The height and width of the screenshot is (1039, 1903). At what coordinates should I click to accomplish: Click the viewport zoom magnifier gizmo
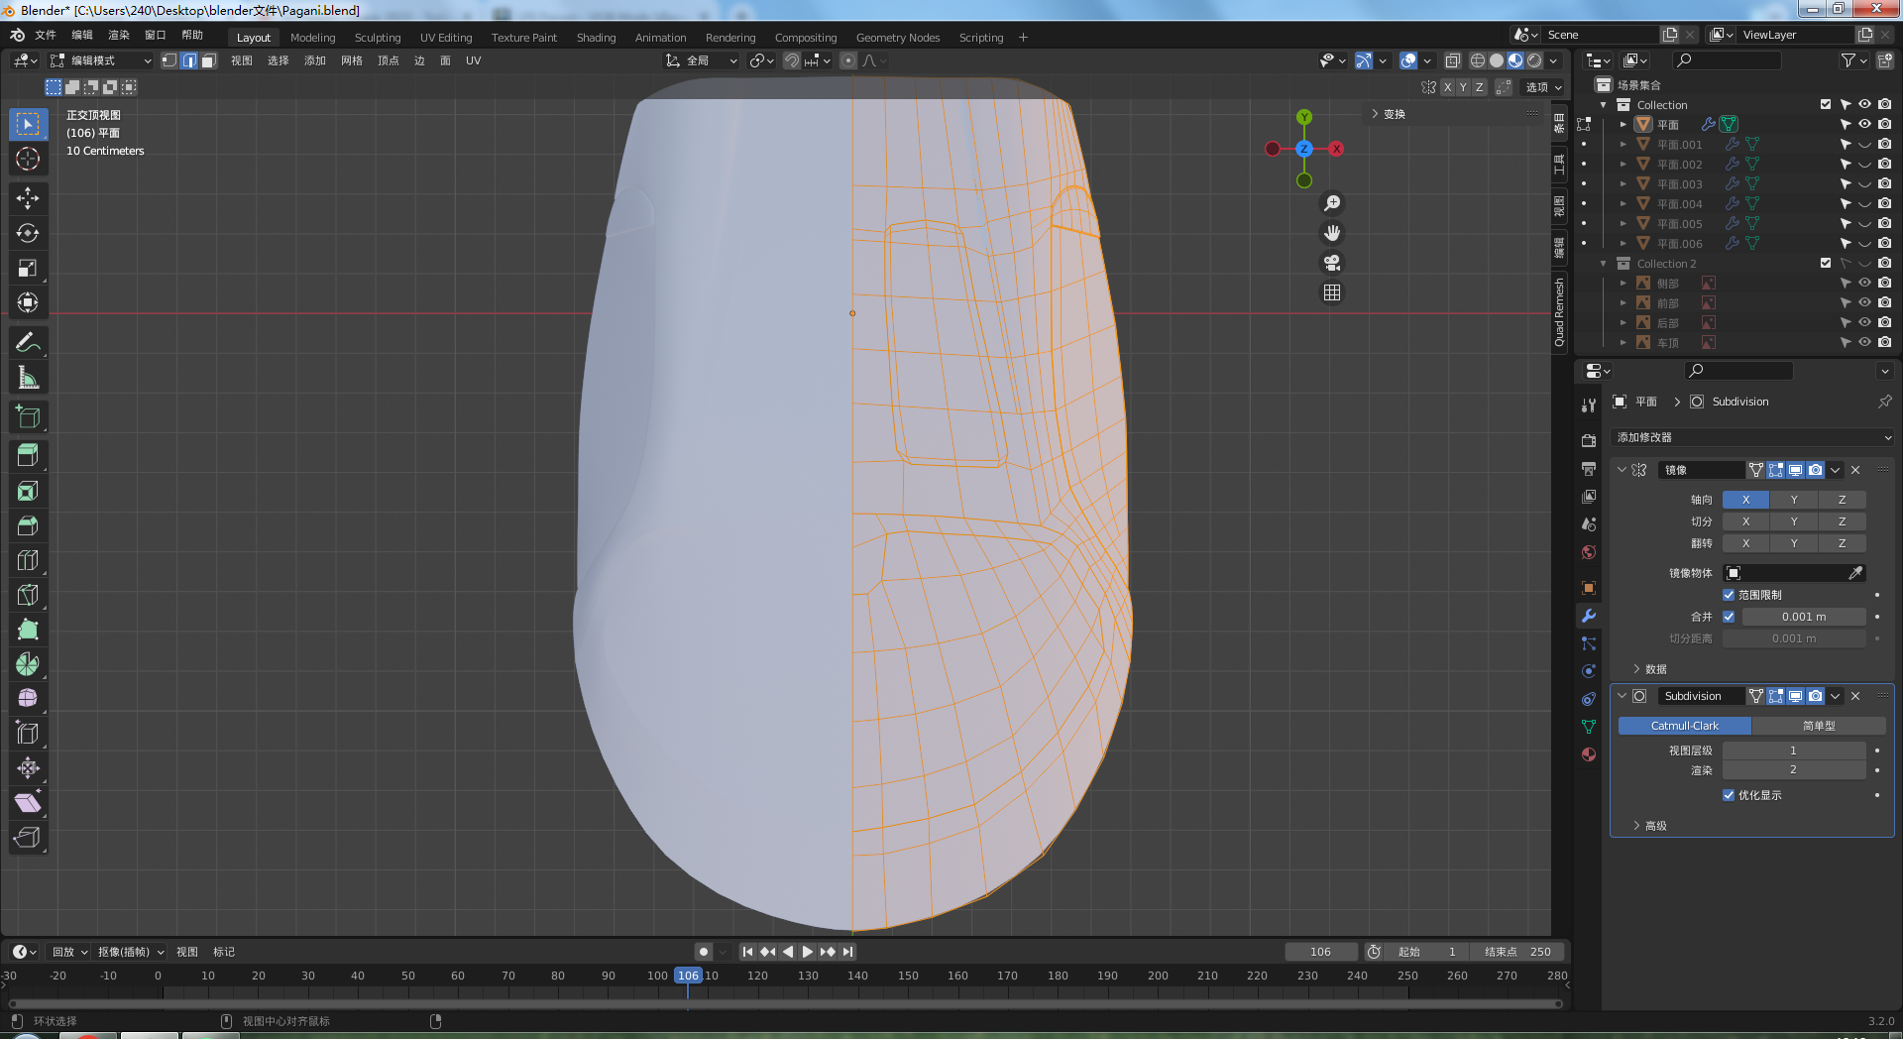[x=1332, y=203]
